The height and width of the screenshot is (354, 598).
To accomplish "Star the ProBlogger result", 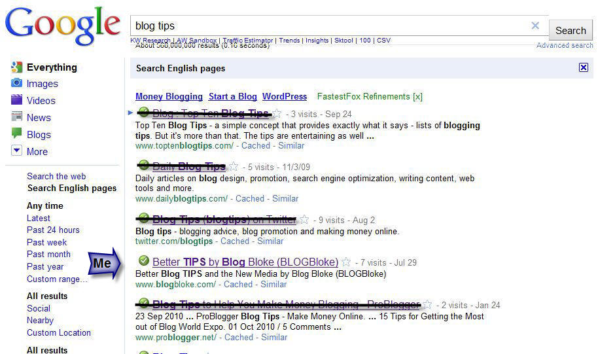I will (427, 305).
